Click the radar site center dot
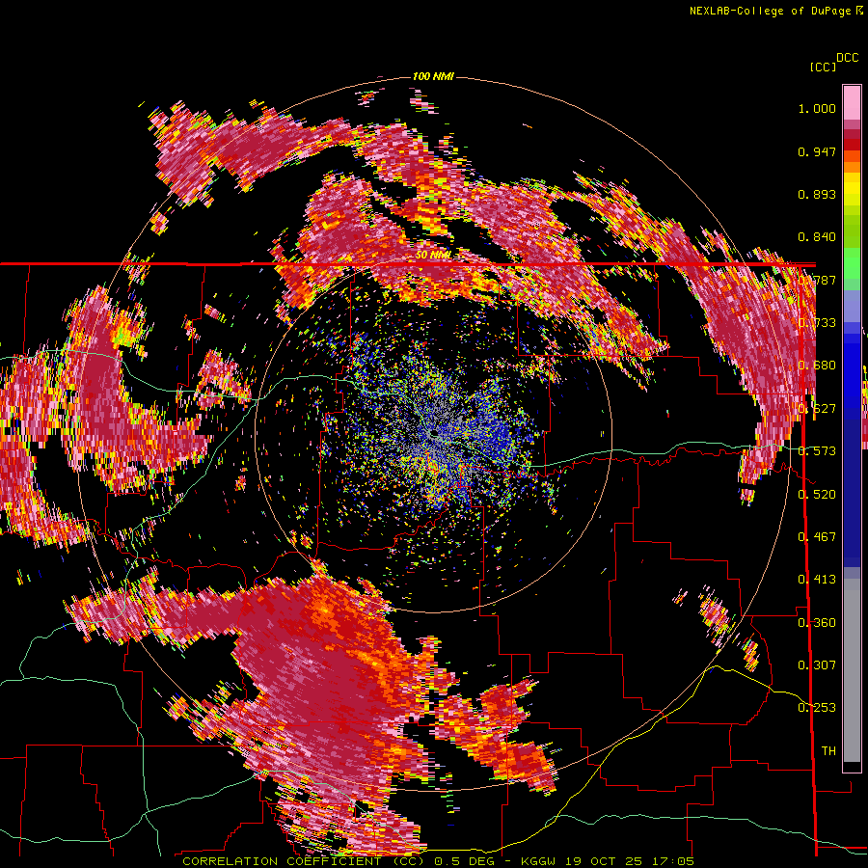Screen dimensions: 868x868 (436, 433)
